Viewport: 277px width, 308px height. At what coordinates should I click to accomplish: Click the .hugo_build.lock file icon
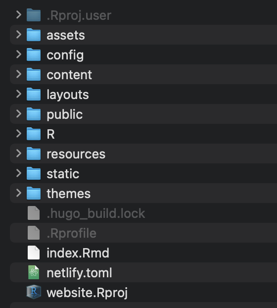34,213
